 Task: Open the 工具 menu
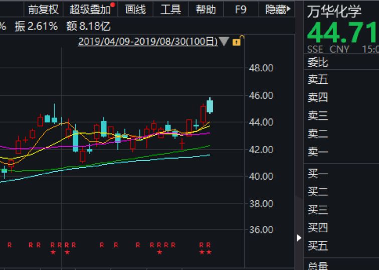point(170,10)
